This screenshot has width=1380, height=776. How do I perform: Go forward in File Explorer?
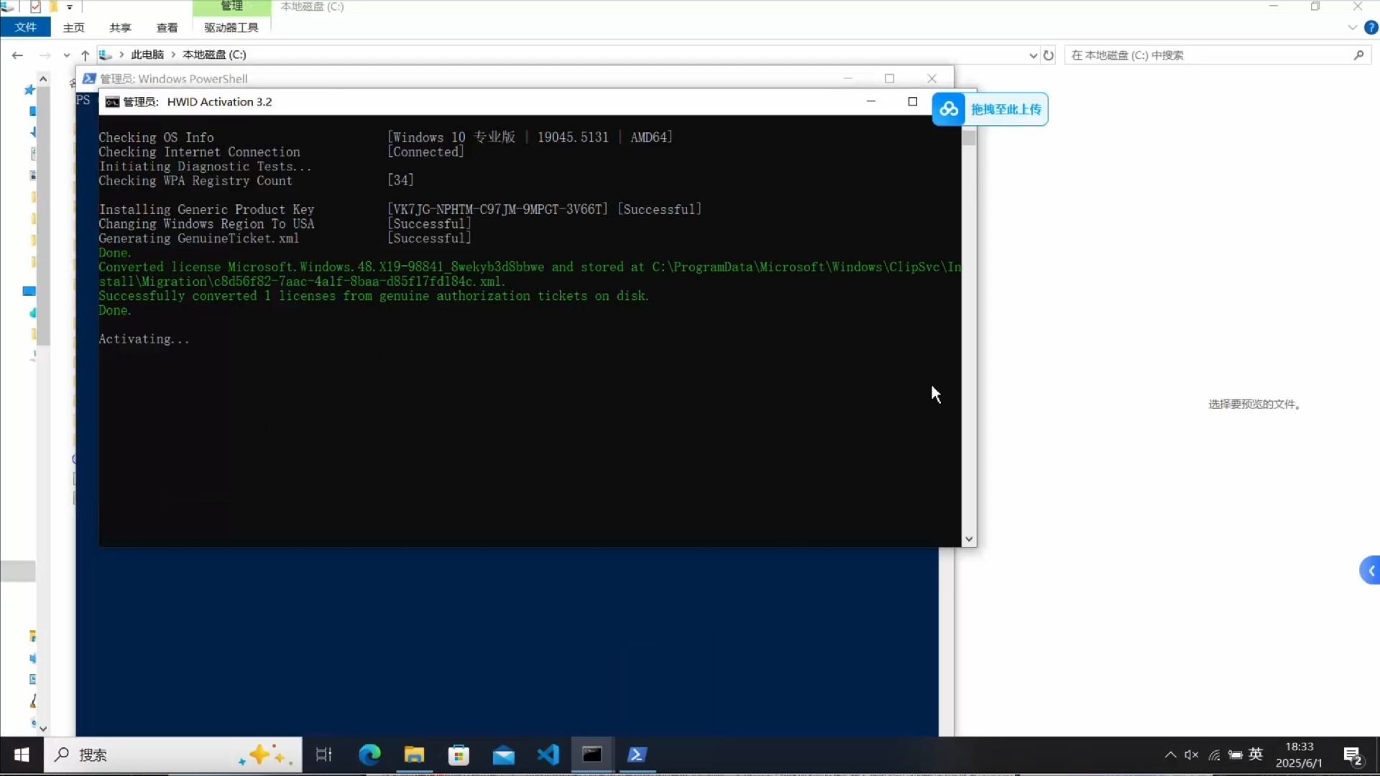(45, 55)
